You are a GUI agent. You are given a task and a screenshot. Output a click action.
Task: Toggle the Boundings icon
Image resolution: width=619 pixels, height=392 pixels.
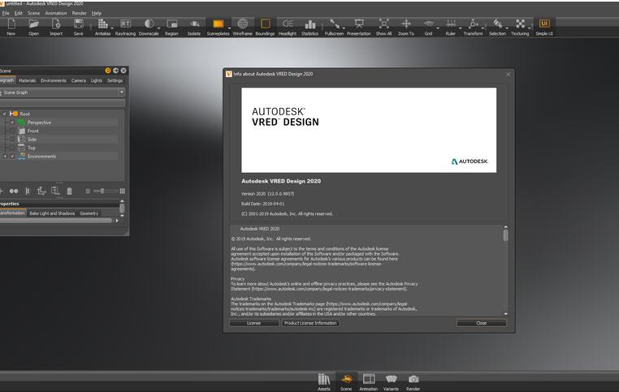[266, 24]
